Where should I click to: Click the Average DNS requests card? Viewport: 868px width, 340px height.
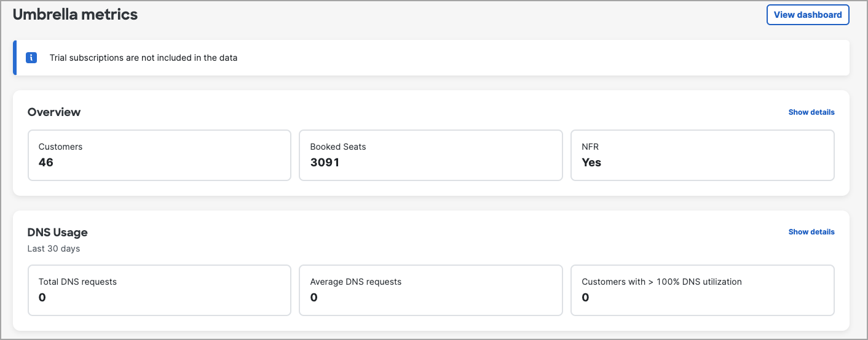click(x=431, y=290)
